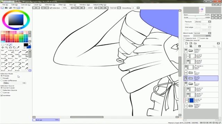Select Precise selection mode
This screenshot has height=124, width=222.
tap(2, 76)
